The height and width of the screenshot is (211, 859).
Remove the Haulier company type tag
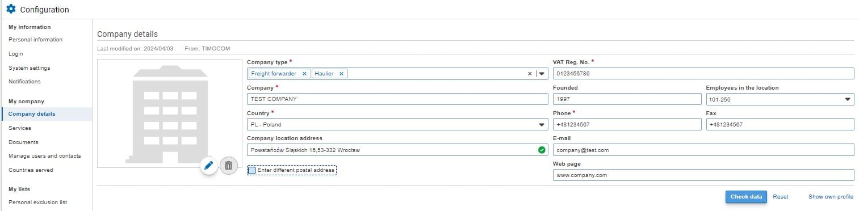(x=341, y=74)
